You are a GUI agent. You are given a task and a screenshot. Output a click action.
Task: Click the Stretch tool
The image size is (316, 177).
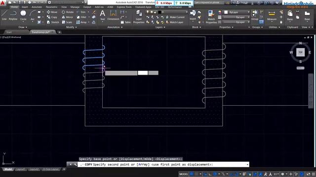tap(53, 22)
